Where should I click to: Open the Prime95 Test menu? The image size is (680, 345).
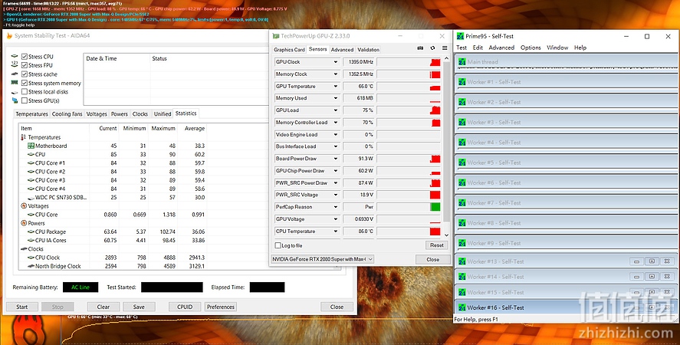(462, 48)
